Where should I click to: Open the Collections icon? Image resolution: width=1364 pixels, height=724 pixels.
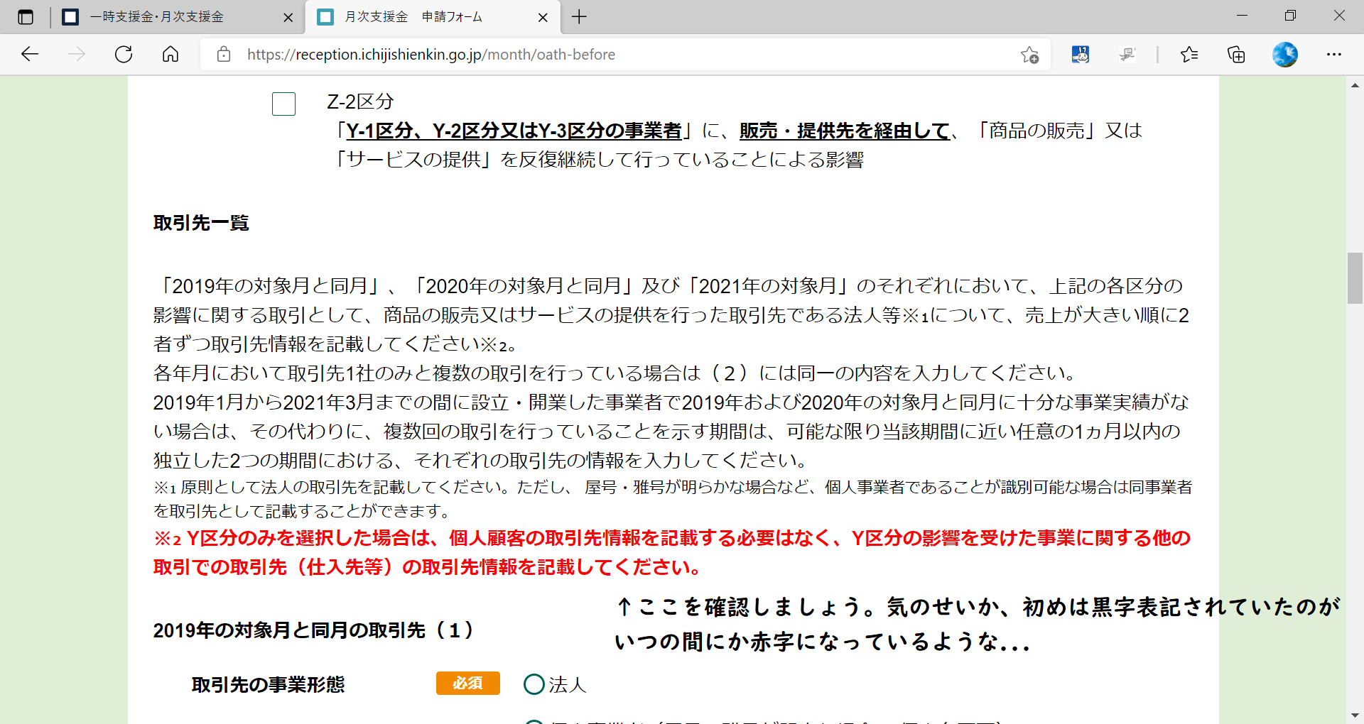click(x=1236, y=55)
